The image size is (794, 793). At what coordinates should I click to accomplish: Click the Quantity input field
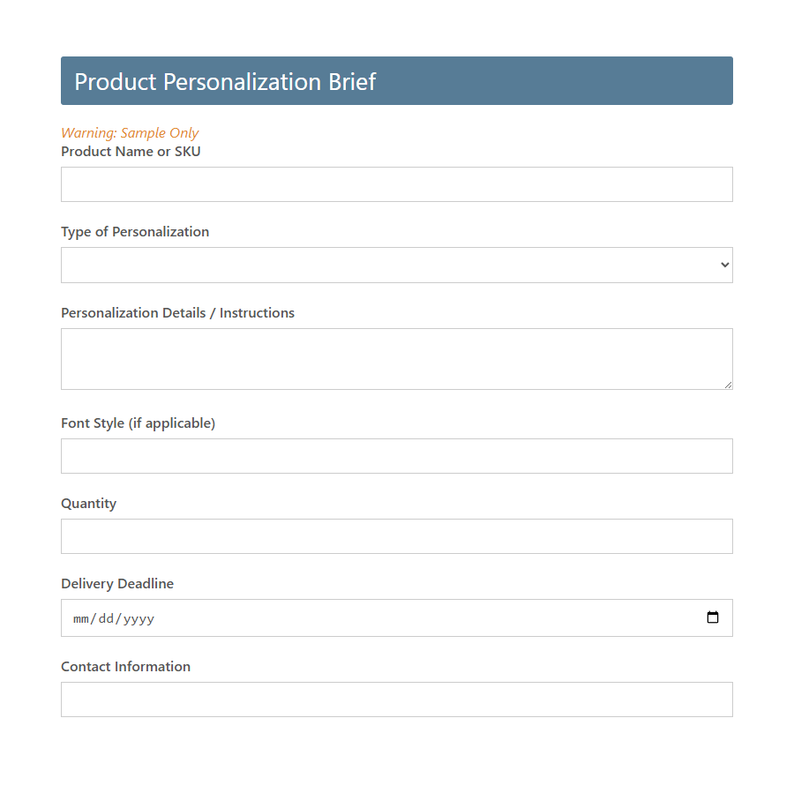coord(397,536)
